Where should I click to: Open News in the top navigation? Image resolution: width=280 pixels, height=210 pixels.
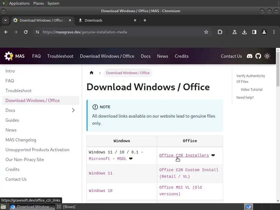[x=162, y=56]
